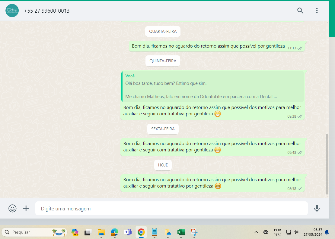Image resolution: width=335 pixels, height=239 pixels.
Task: Open contact info for +55 27 99600-0013
Action: coord(47,11)
